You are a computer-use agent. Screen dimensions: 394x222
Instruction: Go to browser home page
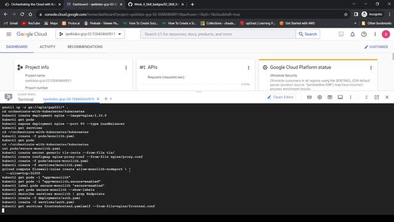(30, 14)
